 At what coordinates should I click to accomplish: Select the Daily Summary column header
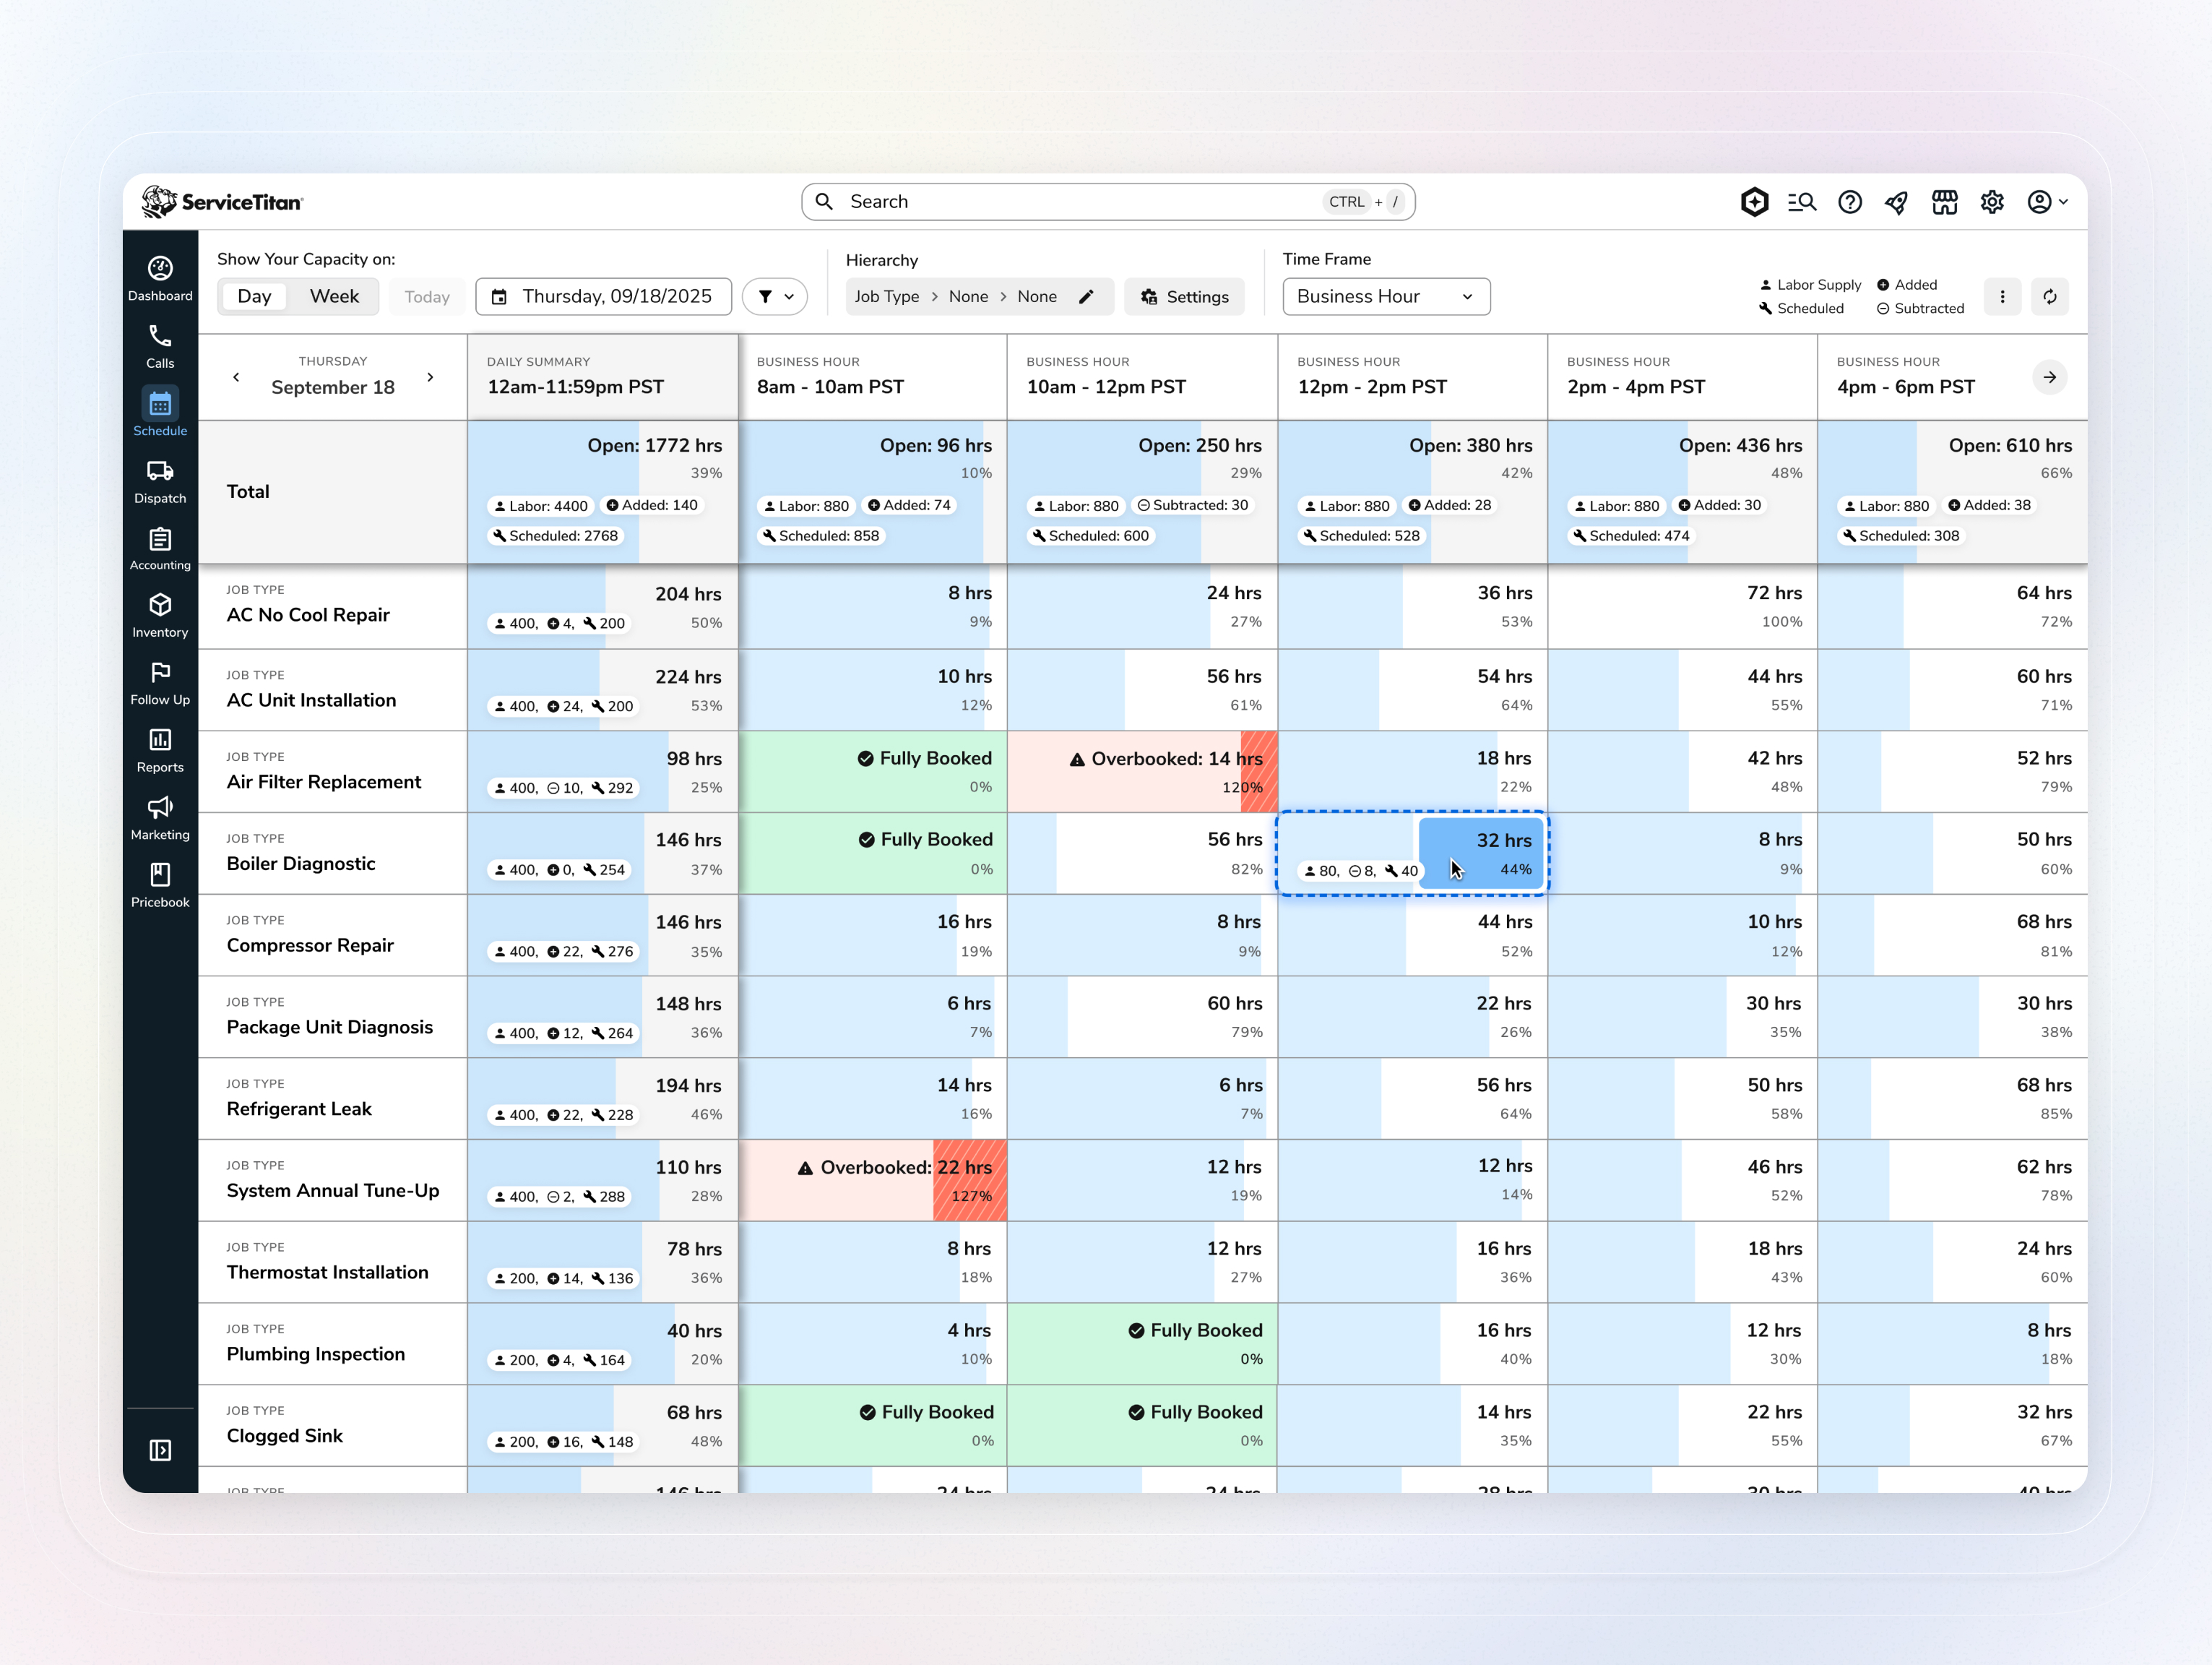point(603,377)
